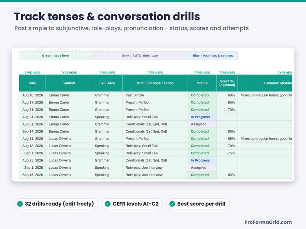
Task: Select mistakes note in the Aug 11 row
Action: [265, 139]
